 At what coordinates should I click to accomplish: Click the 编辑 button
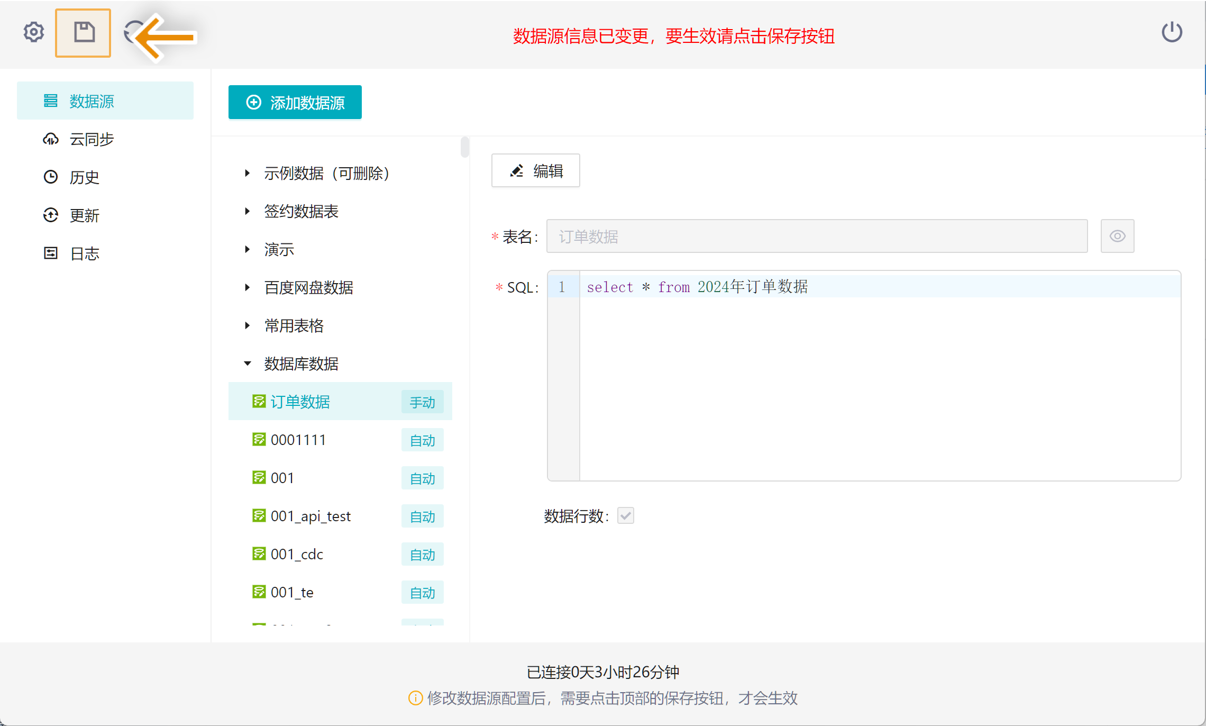pos(535,170)
